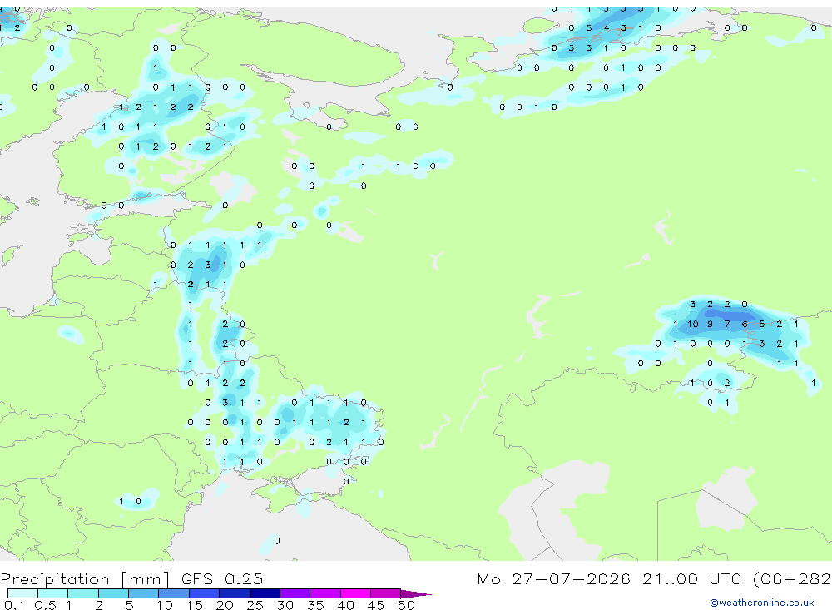The width and height of the screenshot is (832, 610).
Task: Select the 45–50 mm legend color swatch
Action: pos(386,593)
